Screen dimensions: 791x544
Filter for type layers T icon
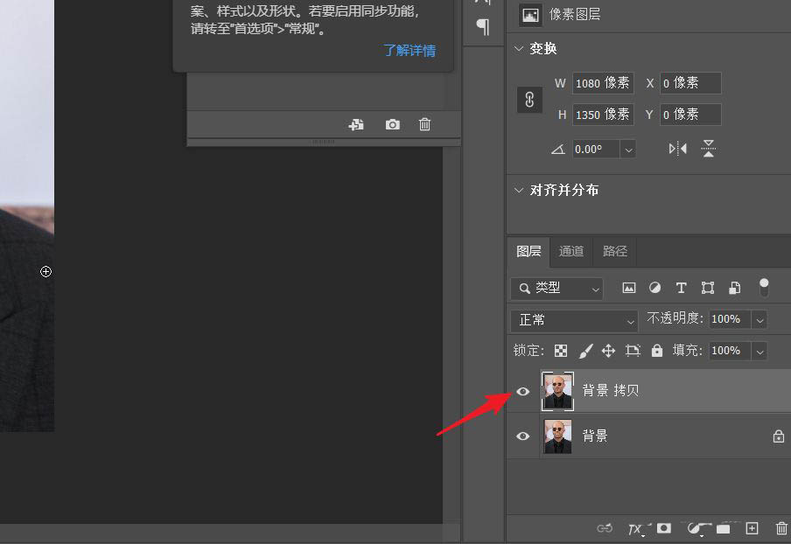681,288
